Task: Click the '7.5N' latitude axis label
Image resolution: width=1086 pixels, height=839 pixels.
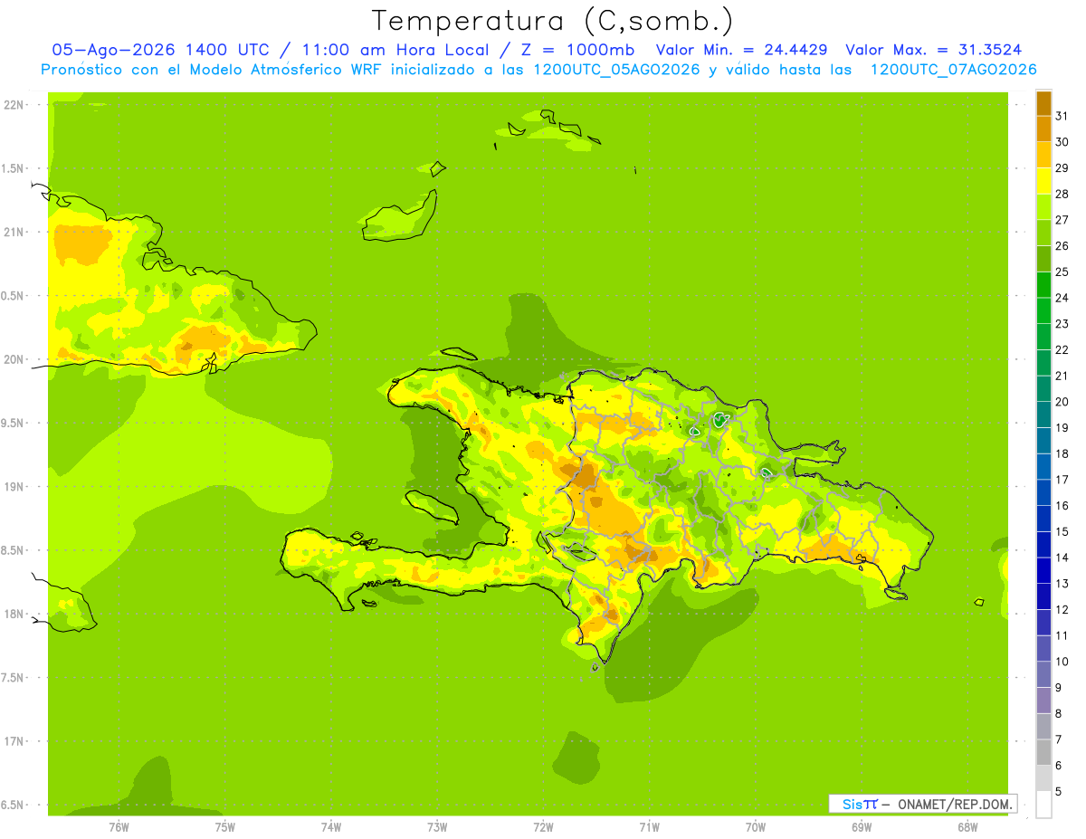Action: (x=12, y=678)
